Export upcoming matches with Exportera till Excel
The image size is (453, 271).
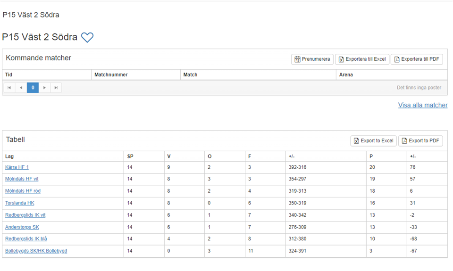click(362, 59)
